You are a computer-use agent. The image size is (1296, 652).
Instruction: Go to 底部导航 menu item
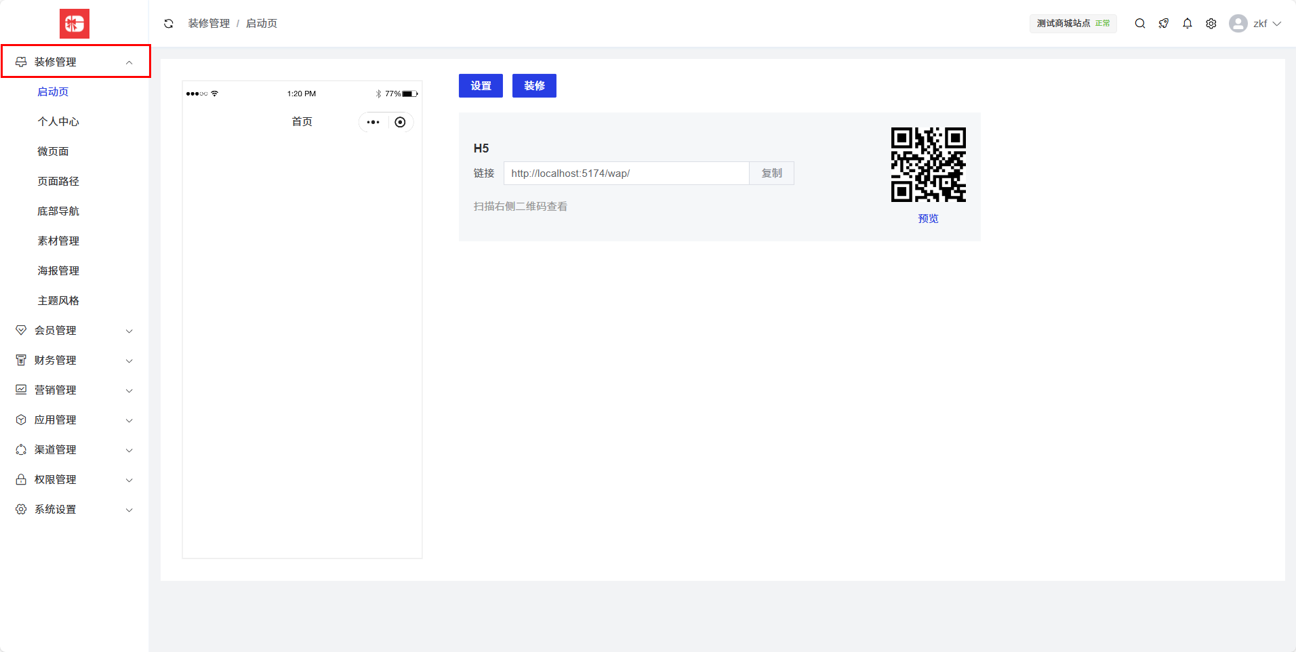tap(58, 211)
